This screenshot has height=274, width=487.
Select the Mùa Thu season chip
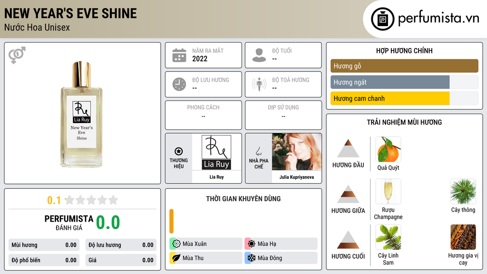[206, 258]
